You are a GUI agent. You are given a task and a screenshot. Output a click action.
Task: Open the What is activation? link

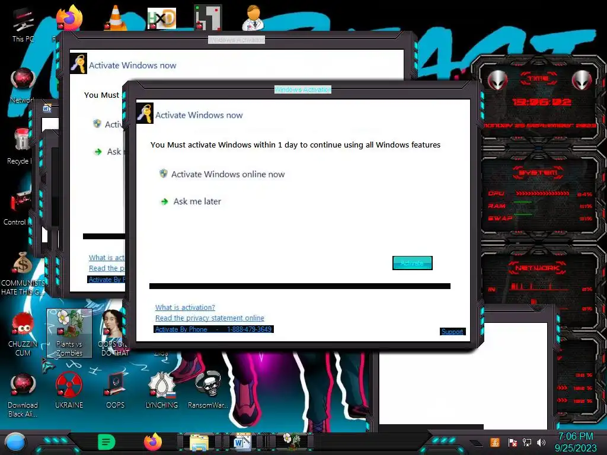pos(185,307)
